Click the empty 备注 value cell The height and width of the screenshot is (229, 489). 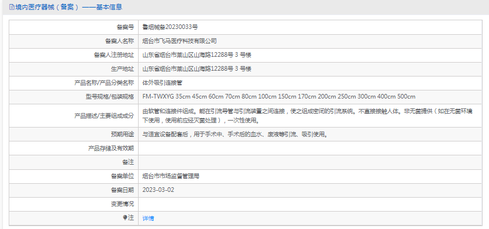click(x=310, y=162)
